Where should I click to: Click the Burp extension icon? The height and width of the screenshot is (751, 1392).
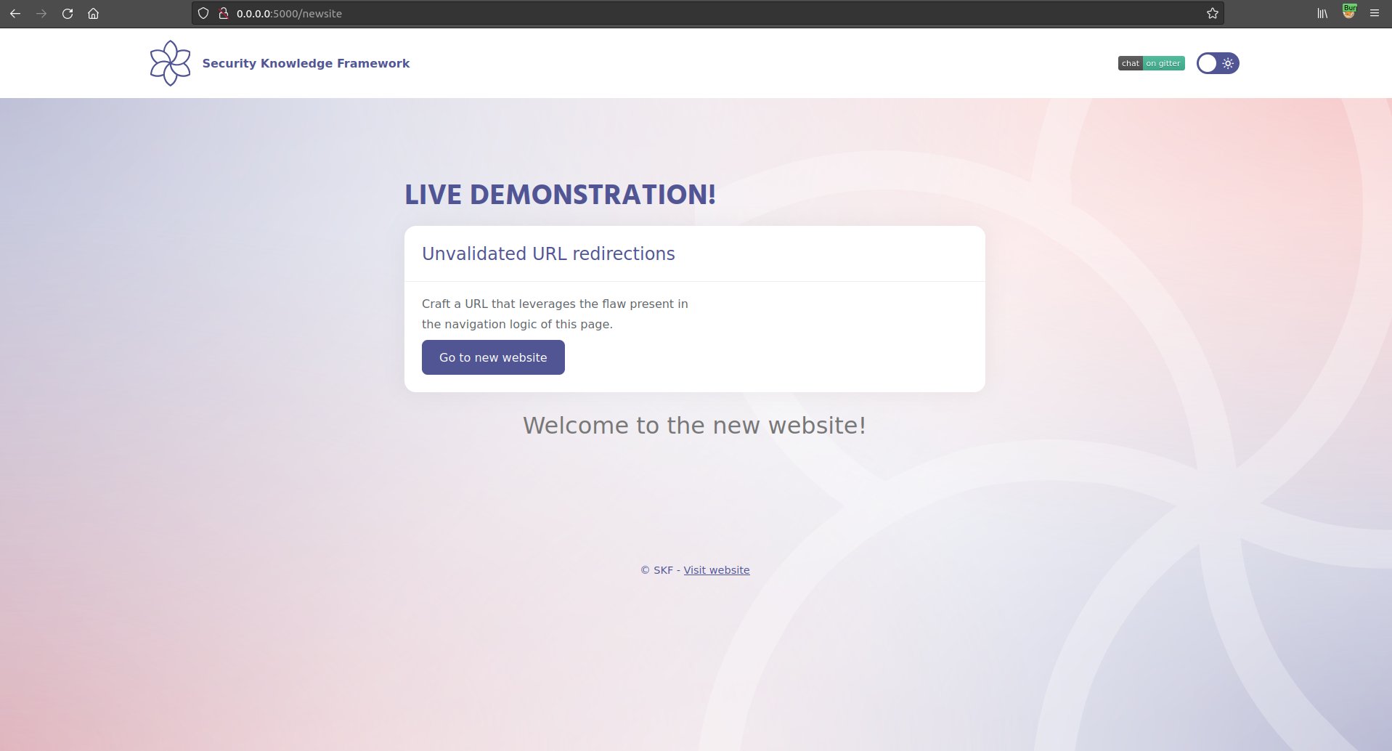tap(1349, 12)
